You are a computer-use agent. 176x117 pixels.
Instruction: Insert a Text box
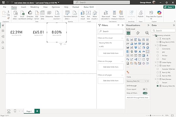88,15
